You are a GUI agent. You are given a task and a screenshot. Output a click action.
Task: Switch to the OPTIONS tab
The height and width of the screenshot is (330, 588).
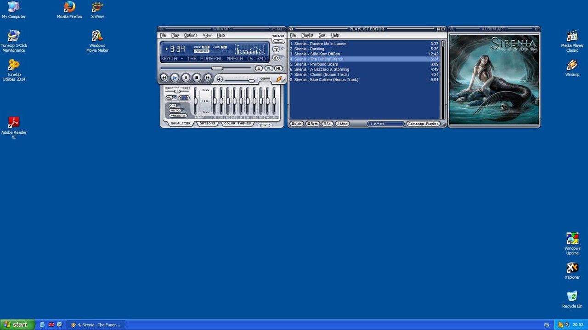point(207,123)
